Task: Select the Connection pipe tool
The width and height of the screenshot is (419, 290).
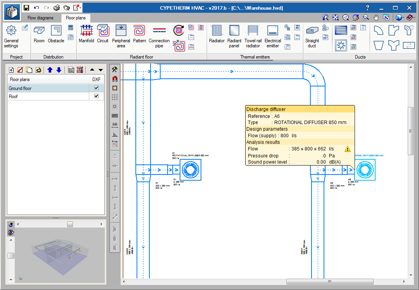Action: click(x=159, y=34)
